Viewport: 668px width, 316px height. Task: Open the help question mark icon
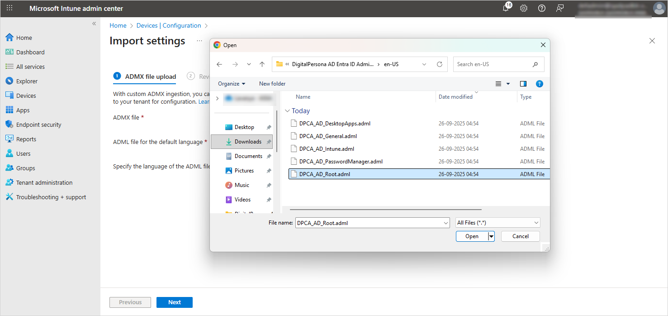click(541, 8)
